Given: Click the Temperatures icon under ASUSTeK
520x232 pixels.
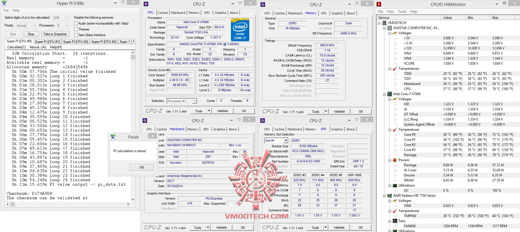Looking at the screenshot, I should click(395, 69).
